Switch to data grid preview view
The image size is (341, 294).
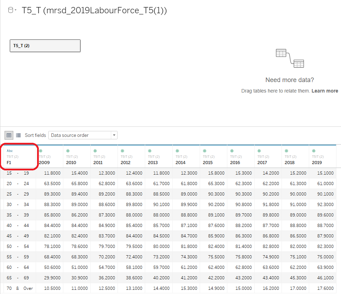coord(9,135)
